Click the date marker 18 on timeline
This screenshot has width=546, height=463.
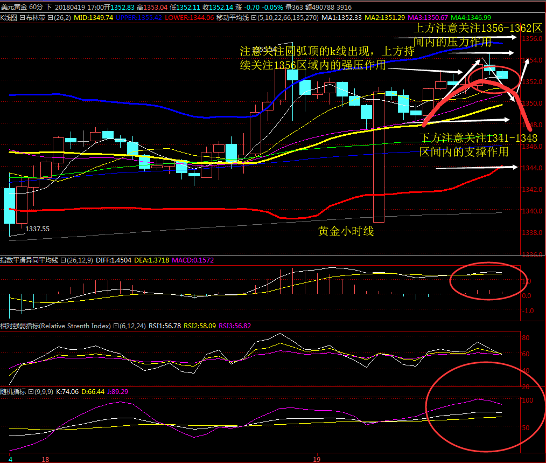coord(46,459)
